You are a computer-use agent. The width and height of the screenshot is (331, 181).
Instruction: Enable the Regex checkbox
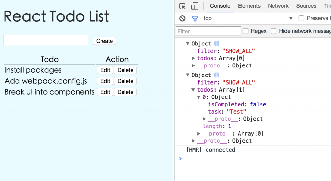pyautogui.click(x=246, y=31)
